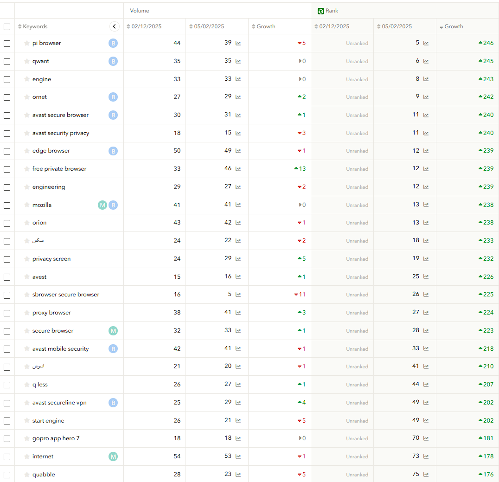The width and height of the screenshot is (499, 482).
Task: Tick the avest row checkbox
Action: tap(7, 277)
